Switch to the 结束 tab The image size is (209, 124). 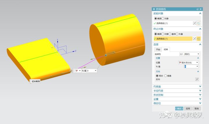(166, 49)
